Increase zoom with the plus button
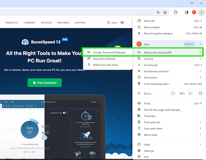This screenshot has height=160, width=206. click(190, 94)
